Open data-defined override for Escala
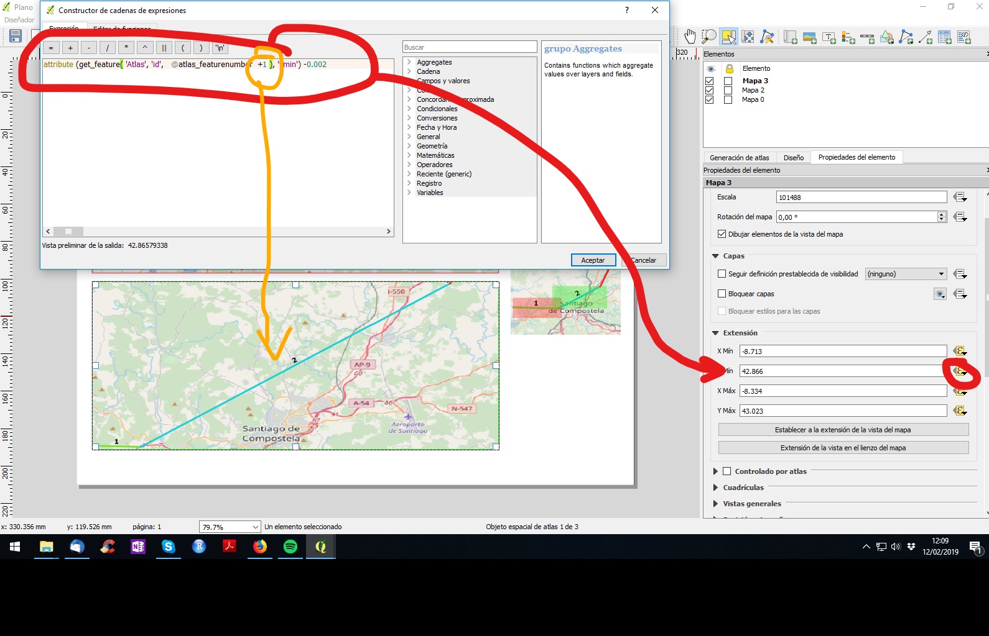The height and width of the screenshot is (636, 989). pos(960,197)
